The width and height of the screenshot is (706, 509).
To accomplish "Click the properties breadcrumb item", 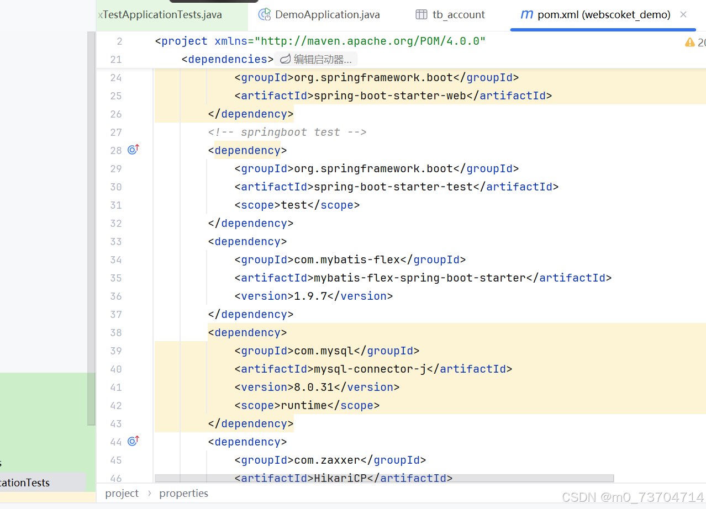I will pos(183,493).
